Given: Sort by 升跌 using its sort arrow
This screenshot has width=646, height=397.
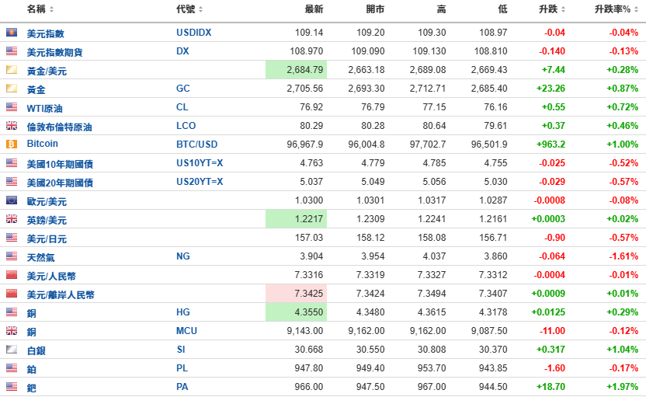Looking at the screenshot, I should tap(562, 10).
